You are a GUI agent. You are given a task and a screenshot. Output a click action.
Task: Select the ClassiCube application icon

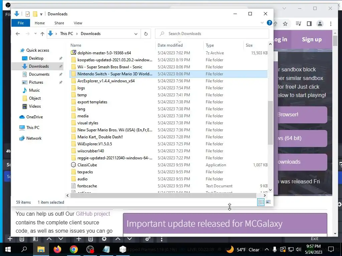click(73, 165)
